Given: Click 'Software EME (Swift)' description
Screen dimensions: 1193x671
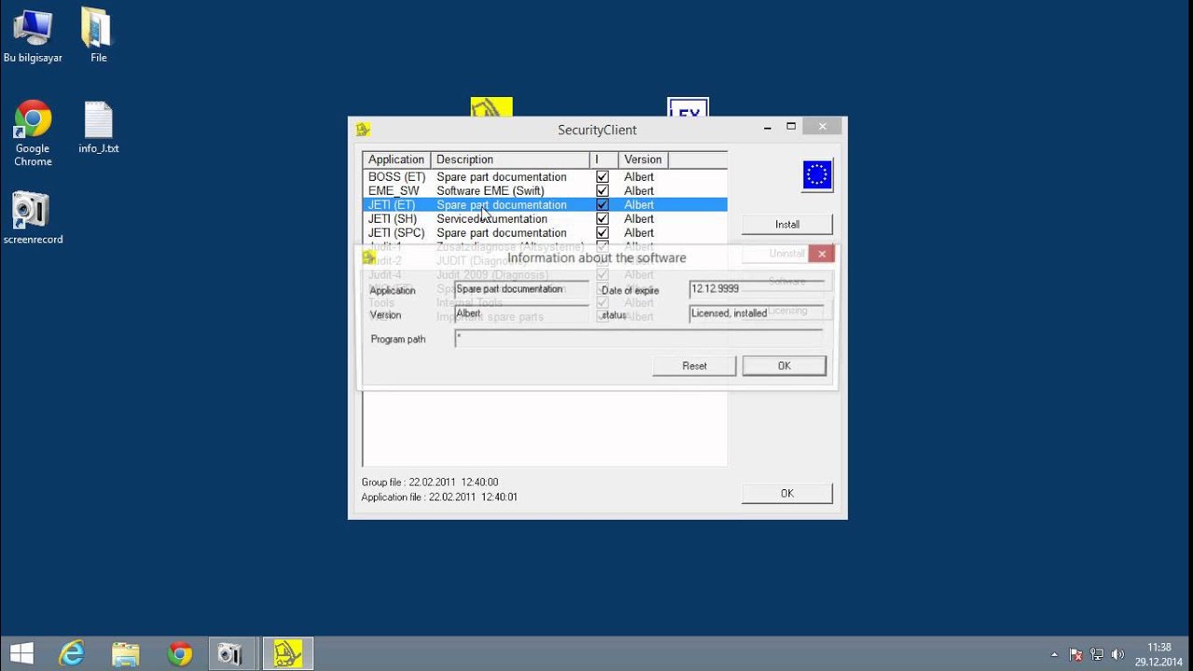Looking at the screenshot, I should (490, 191).
